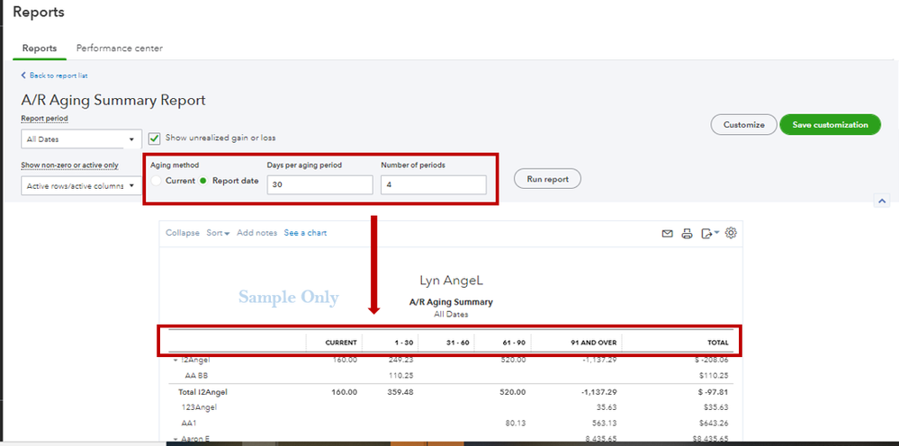This screenshot has height=446, width=899.
Task: Click the TOTAL column header
Action: (x=718, y=343)
